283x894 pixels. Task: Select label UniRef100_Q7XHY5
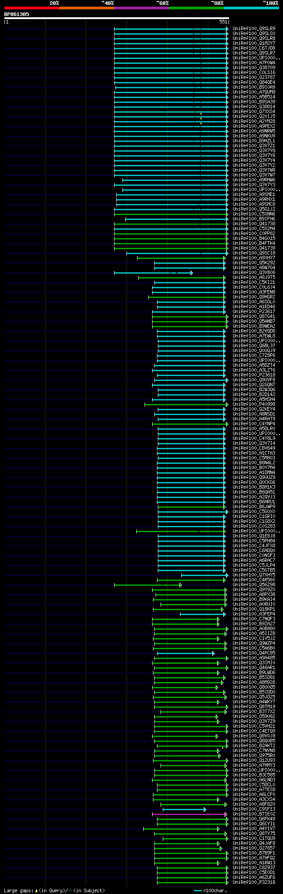[254, 575]
